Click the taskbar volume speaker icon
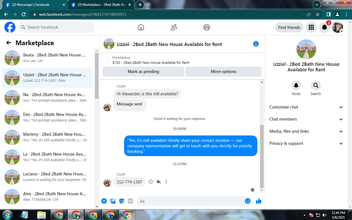Image resolution: width=352 pixels, height=220 pixels. tap(324, 215)
